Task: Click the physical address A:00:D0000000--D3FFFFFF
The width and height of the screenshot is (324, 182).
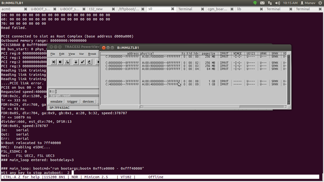Action: 161,69
